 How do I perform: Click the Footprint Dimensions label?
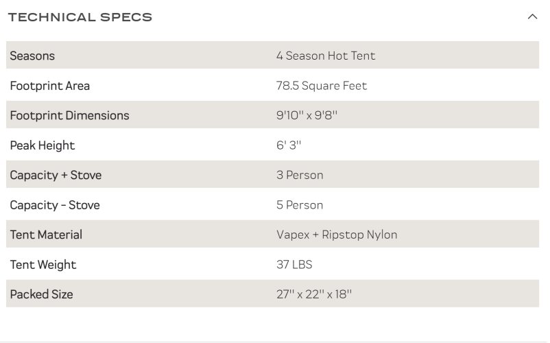tap(69, 115)
